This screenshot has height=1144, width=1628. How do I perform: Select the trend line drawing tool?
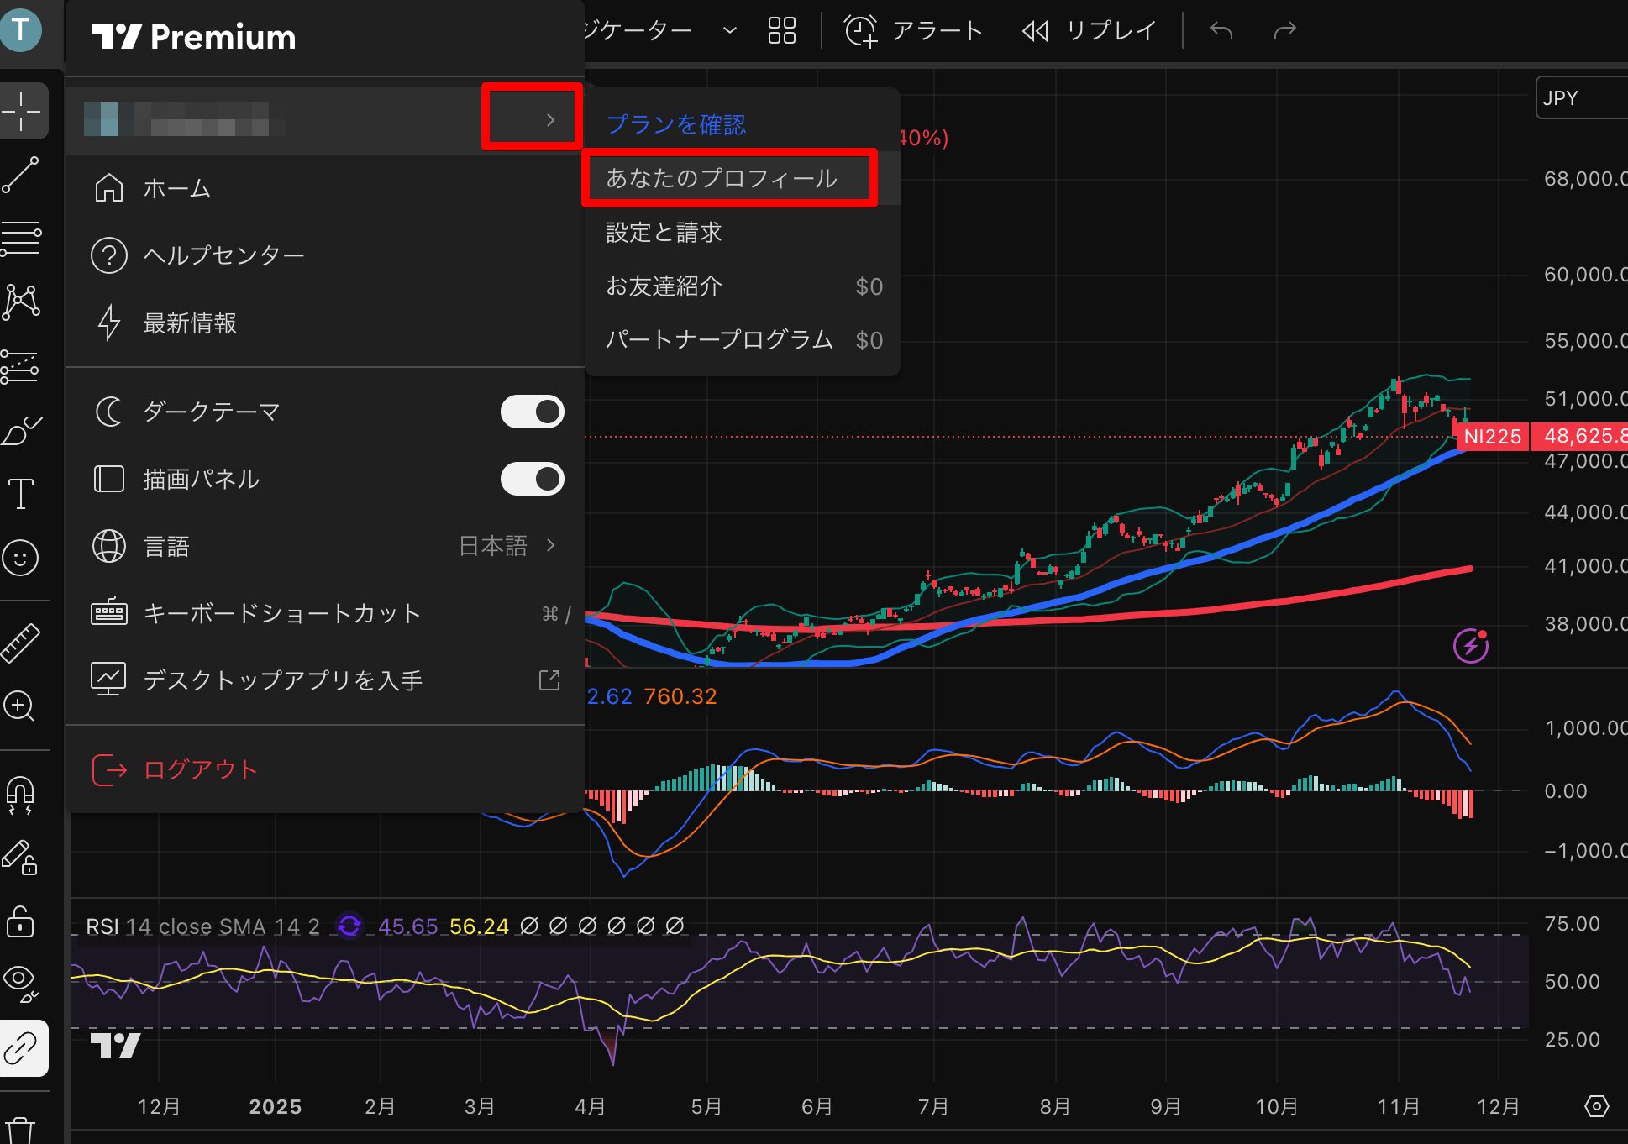click(x=21, y=175)
